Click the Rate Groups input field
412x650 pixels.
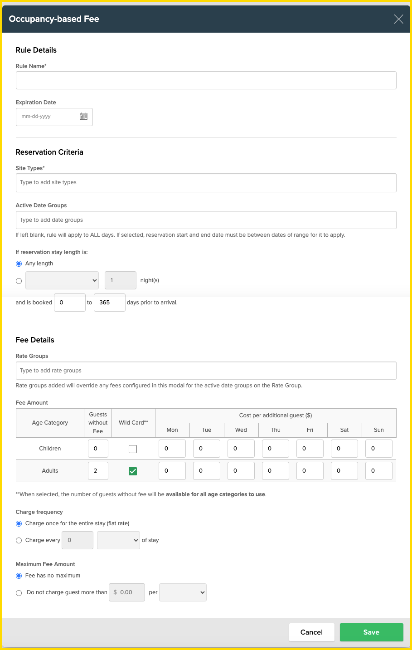pyautogui.click(x=206, y=371)
